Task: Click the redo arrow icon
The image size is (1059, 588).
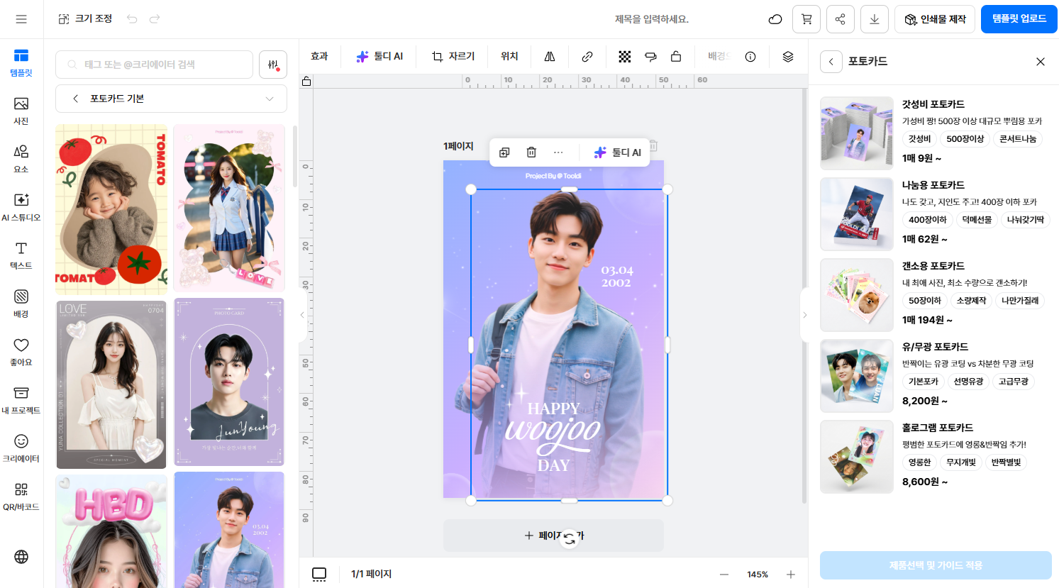Action: coord(155,19)
